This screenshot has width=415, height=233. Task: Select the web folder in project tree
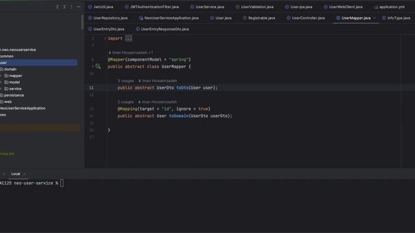coord(8,102)
